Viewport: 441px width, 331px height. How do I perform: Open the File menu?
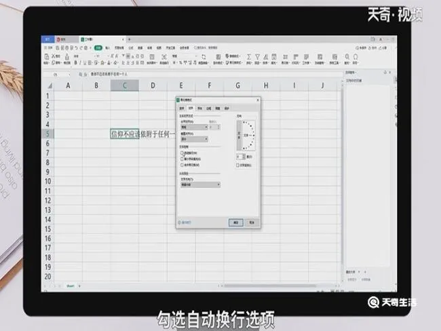pos(48,47)
